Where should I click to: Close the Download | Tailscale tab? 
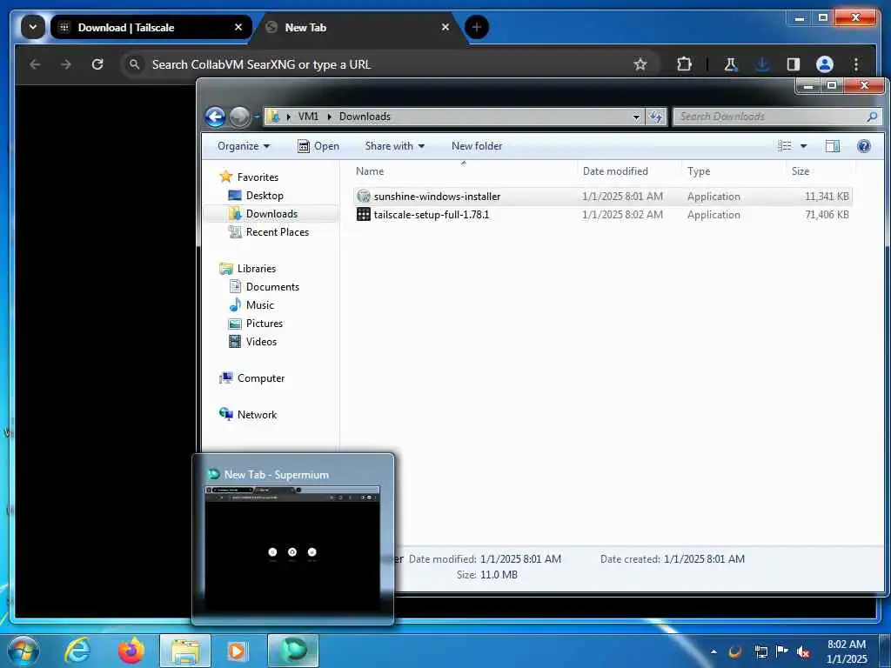click(238, 27)
